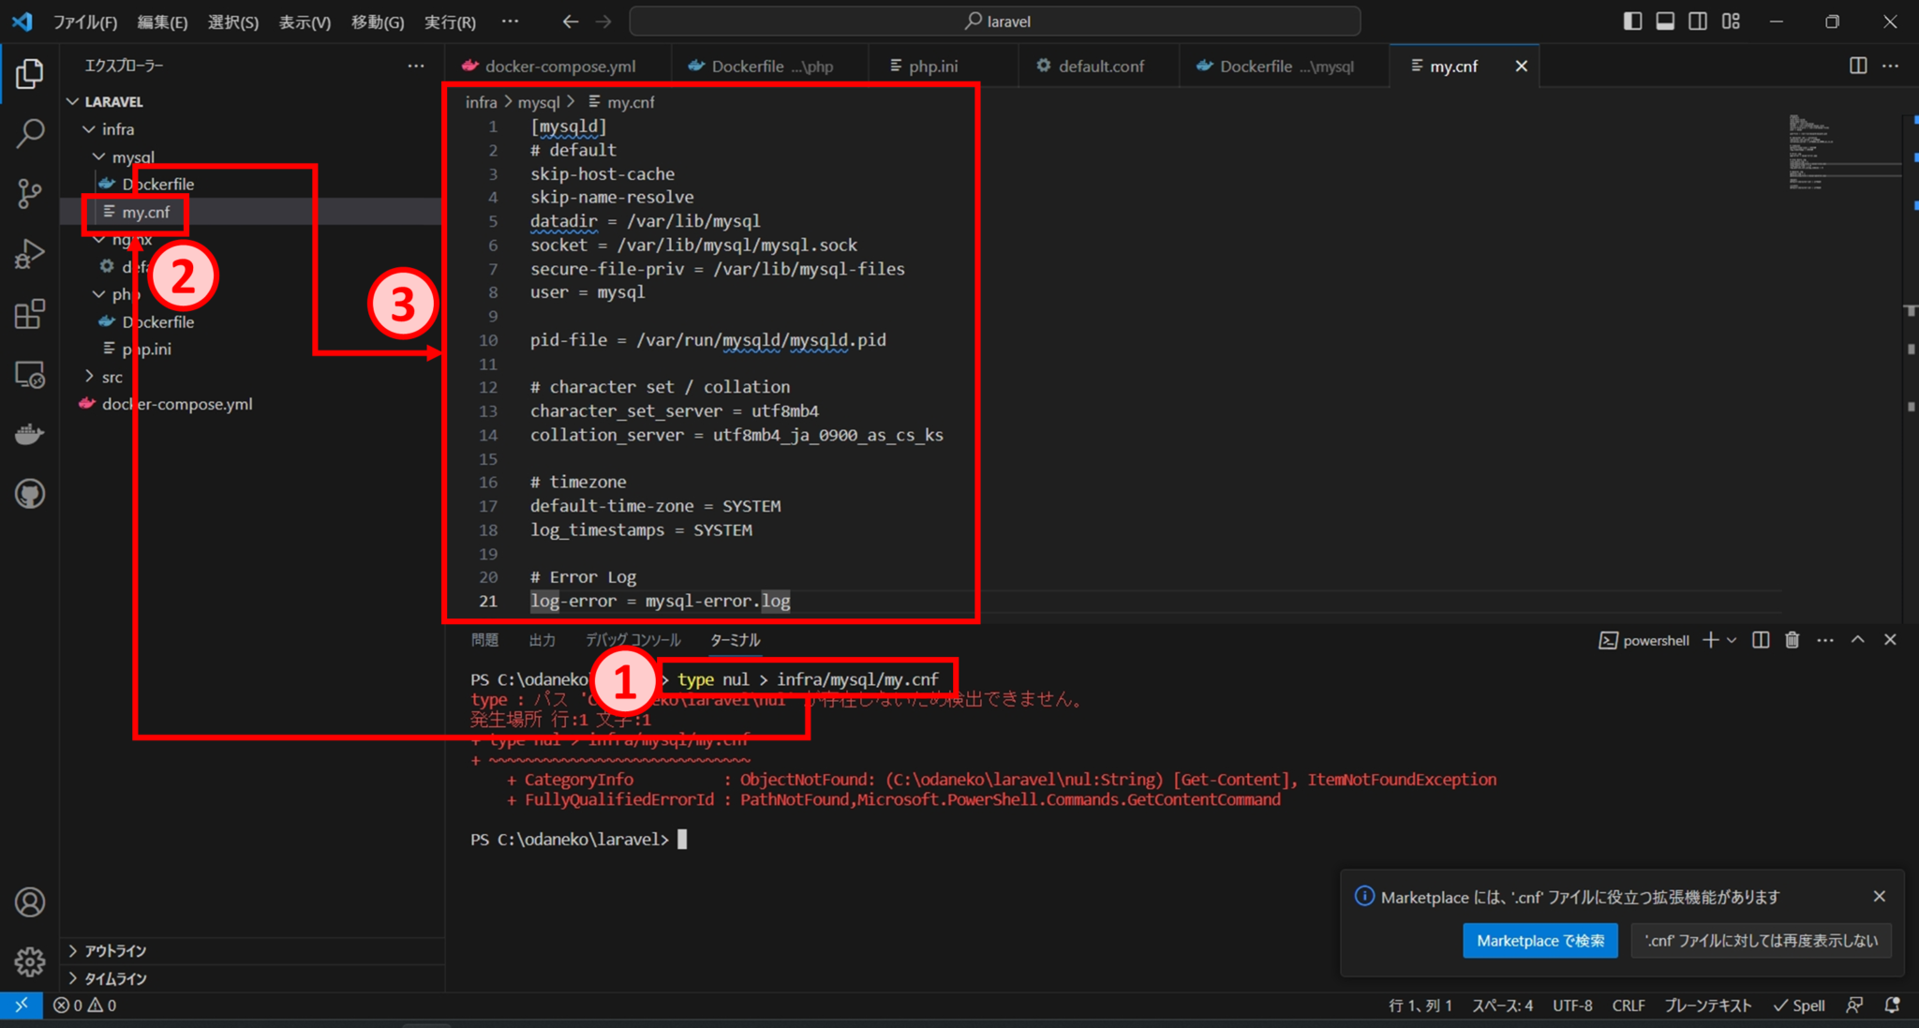
Task: Open the terminal launch profile dropdown
Action: tap(1733, 639)
